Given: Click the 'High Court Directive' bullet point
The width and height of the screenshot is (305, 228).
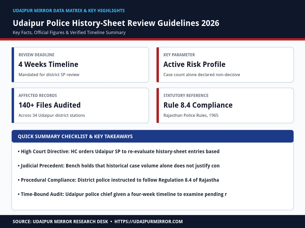Looking at the screenshot, I should click(119, 152).
